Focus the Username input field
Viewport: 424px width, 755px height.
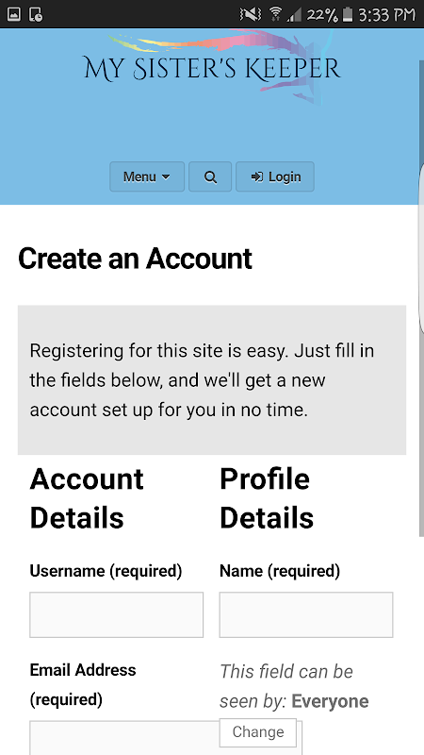[x=116, y=615]
